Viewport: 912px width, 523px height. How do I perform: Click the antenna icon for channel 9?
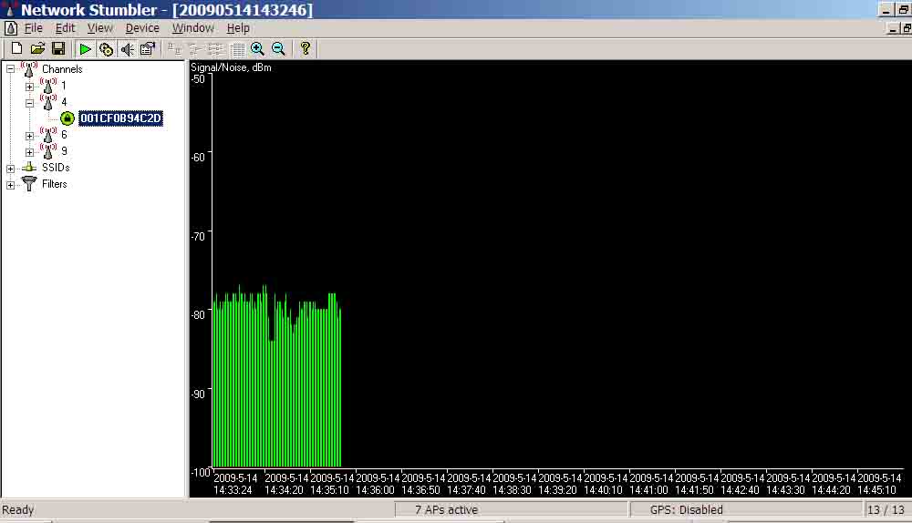48,151
